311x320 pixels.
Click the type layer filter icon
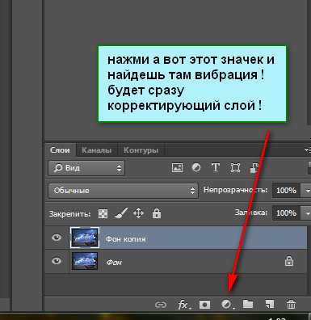pos(216,167)
